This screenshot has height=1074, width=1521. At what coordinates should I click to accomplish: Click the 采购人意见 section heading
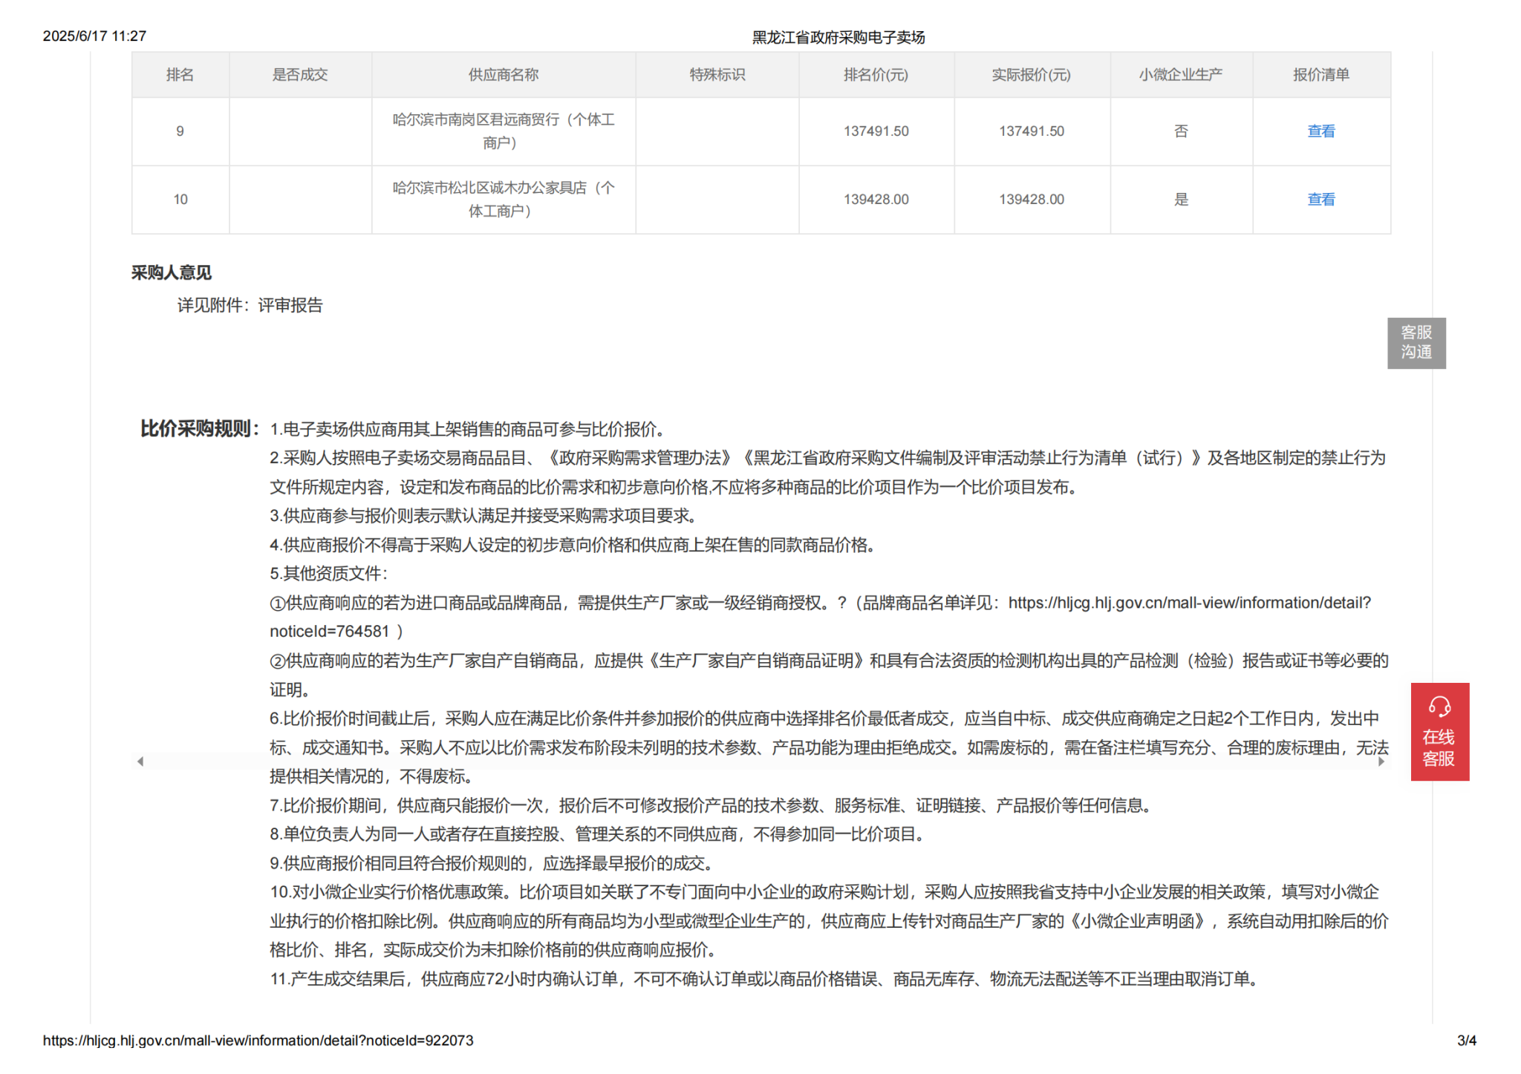click(172, 272)
